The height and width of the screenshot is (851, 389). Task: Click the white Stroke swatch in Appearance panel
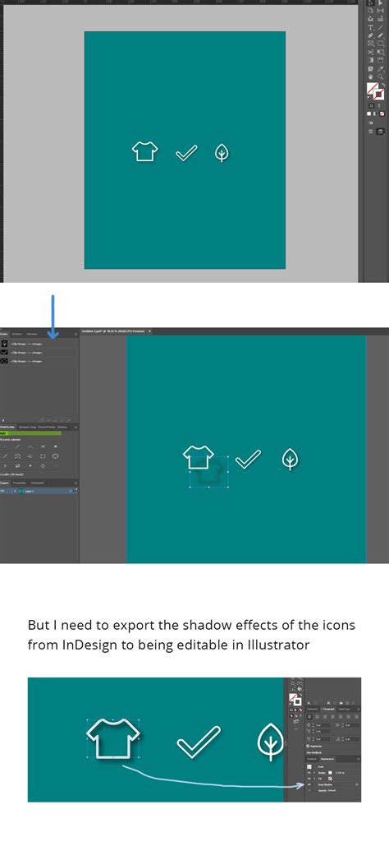[x=330, y=773]
